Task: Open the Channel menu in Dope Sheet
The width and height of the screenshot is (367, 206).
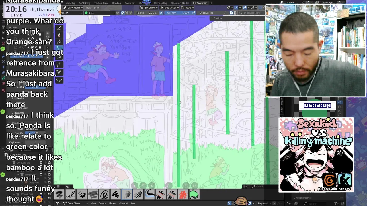Action: [x=124, y=203]
